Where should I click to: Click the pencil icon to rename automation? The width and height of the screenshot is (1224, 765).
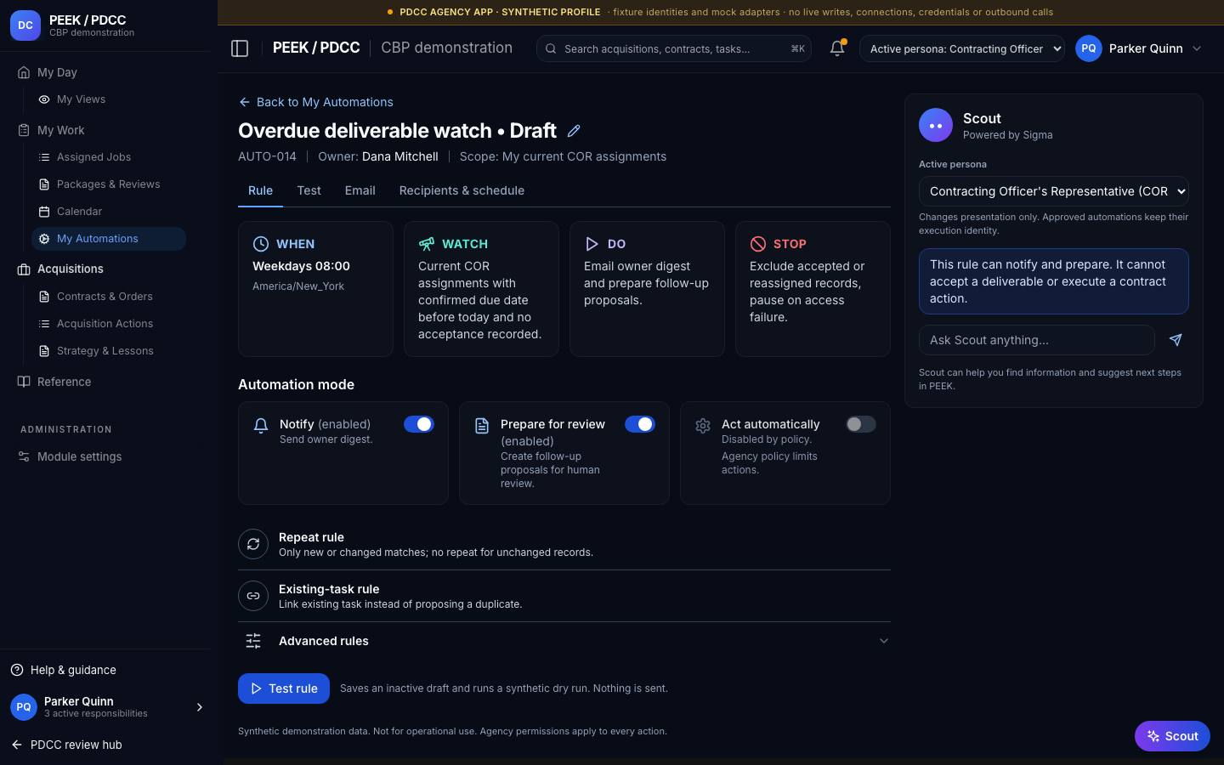pos(574,131)
